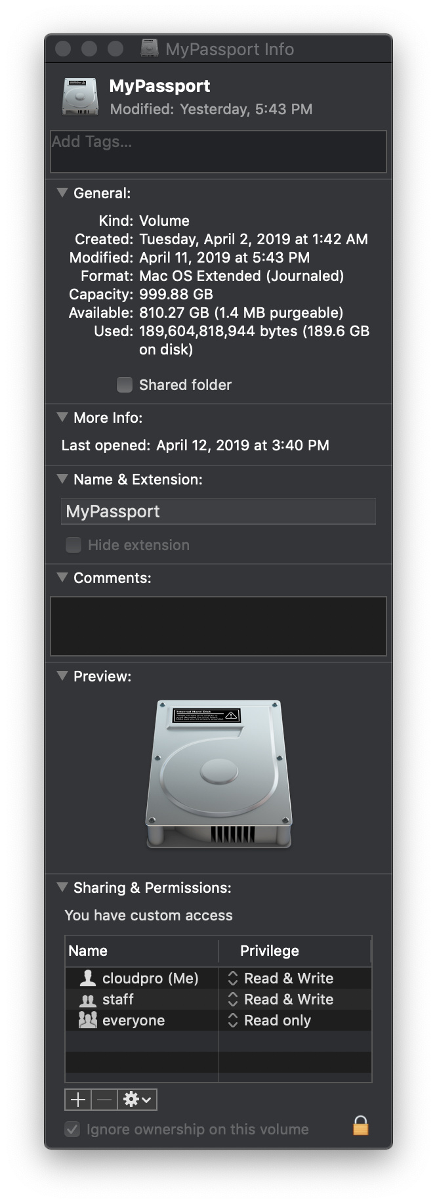The width and height of the screenshot is (437, 1204).
Task: Click the large hard drive preview image
Action: [x=218, y=774]
